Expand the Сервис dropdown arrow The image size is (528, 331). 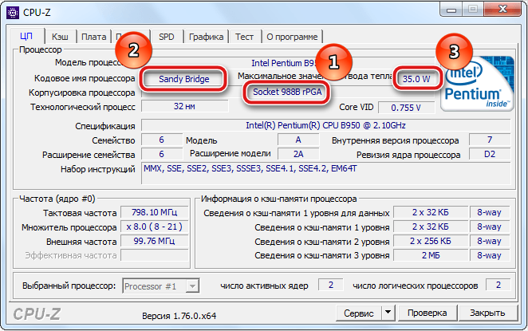click(x=388, y=313)
